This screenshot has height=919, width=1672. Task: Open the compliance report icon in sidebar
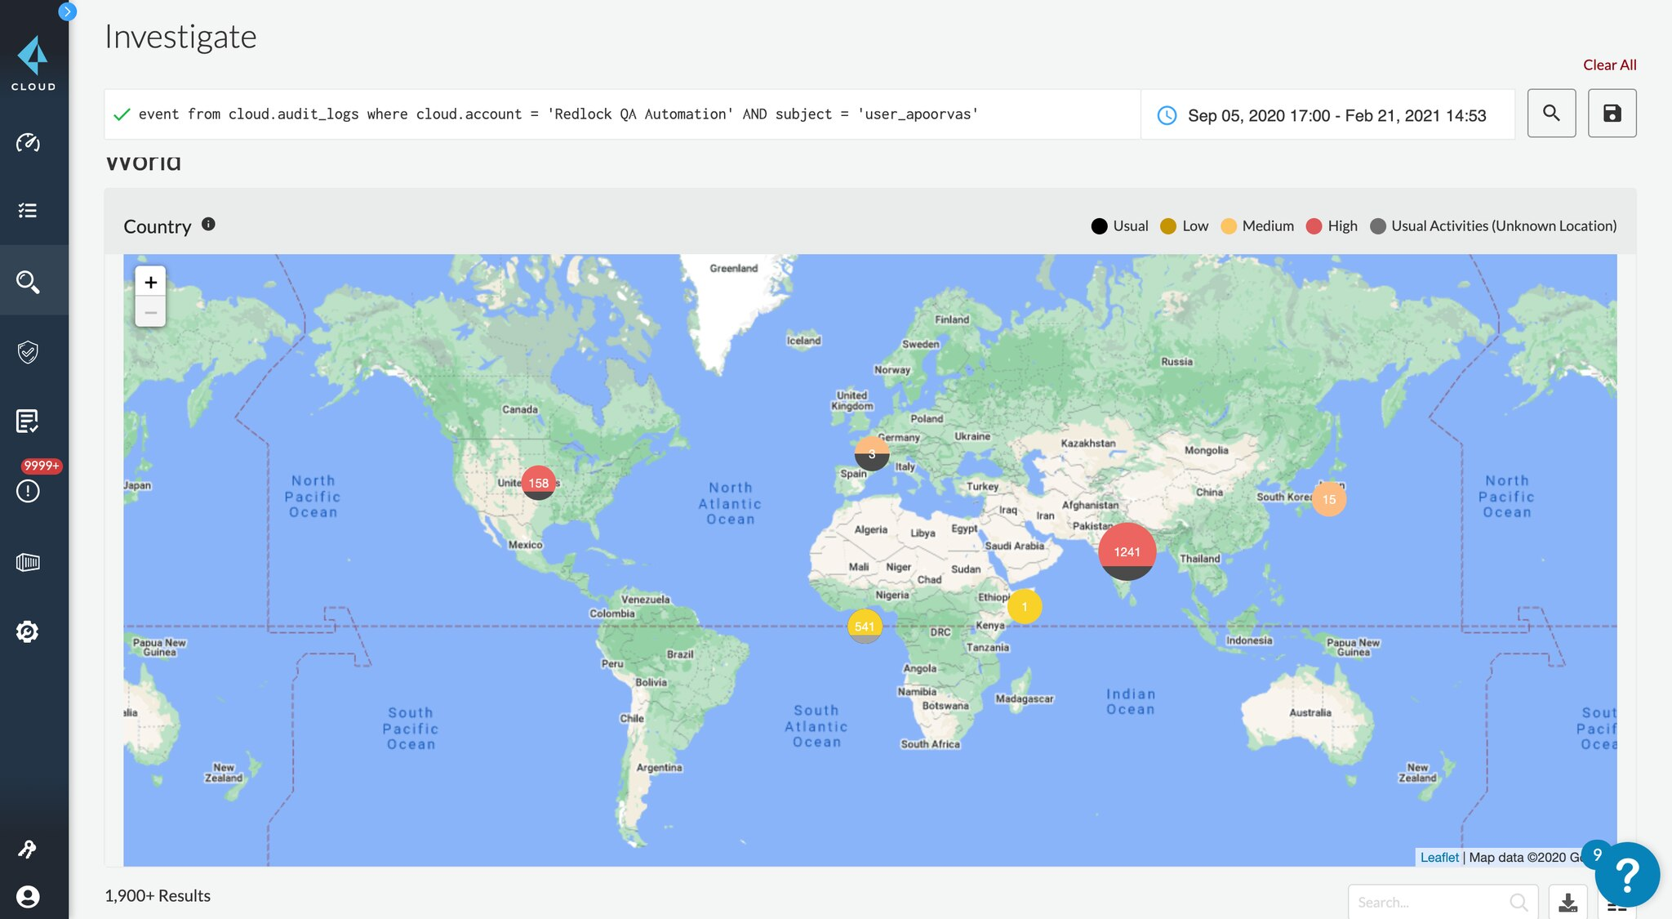tap(28, 422)
